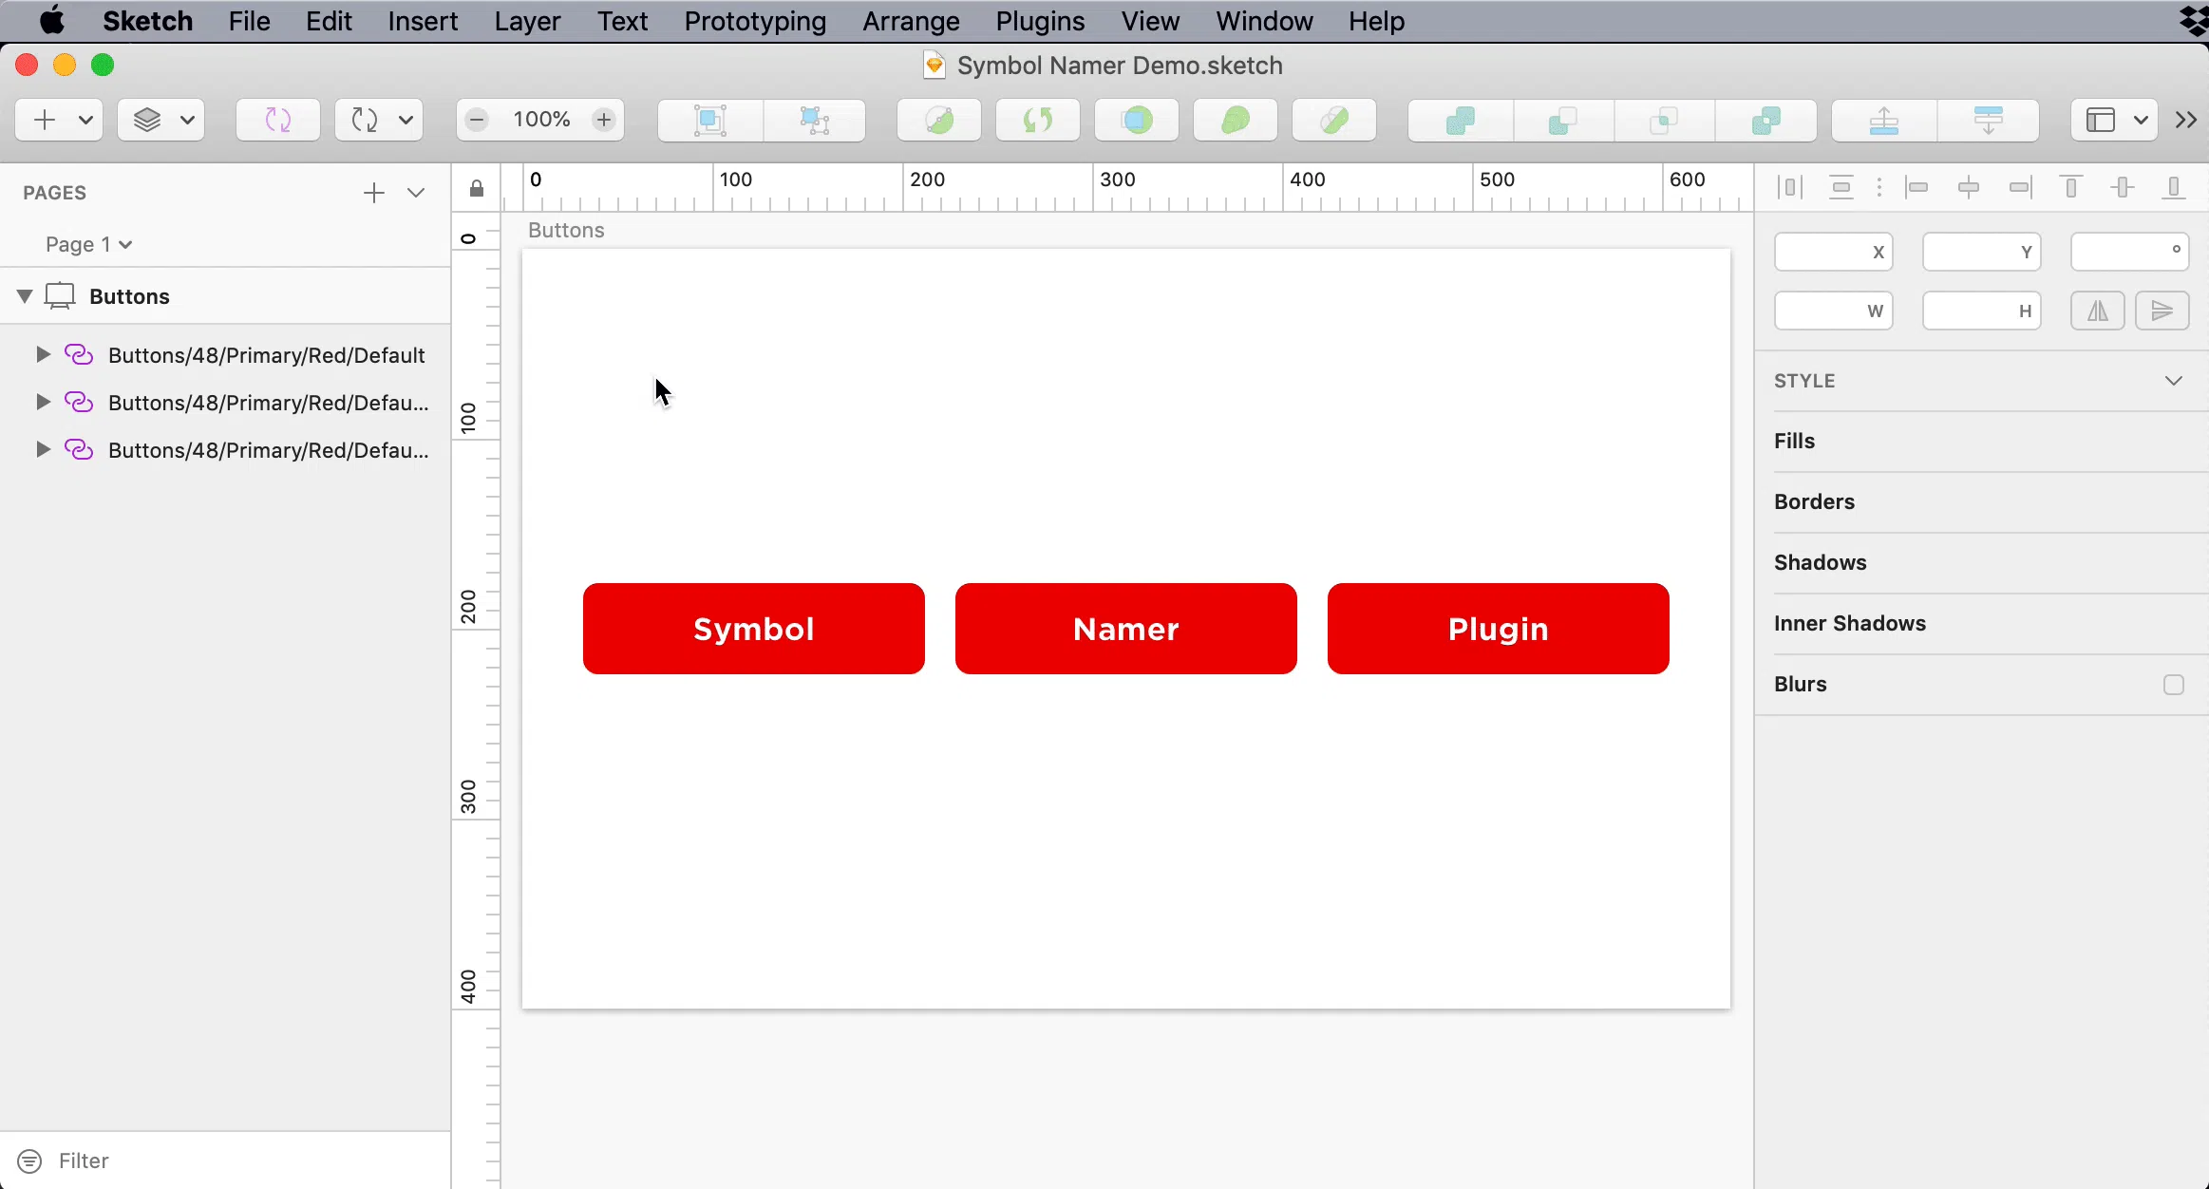
Task: Collapse the Buttons artboard
Action: click(25, 296)
